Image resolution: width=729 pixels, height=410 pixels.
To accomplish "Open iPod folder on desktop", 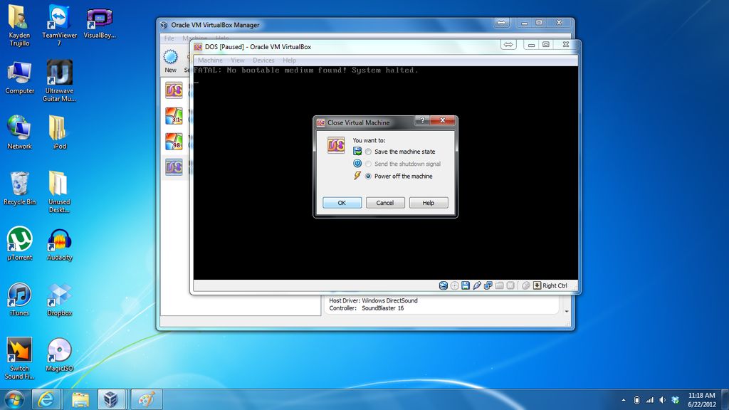I will pyautogui.click(x=59, y=132).
